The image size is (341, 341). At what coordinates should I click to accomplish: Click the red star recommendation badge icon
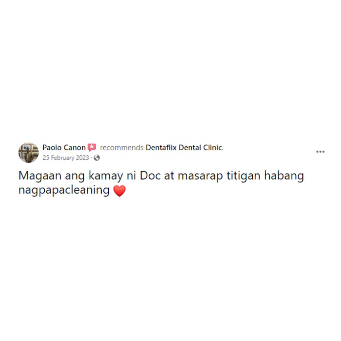(92, 147)
